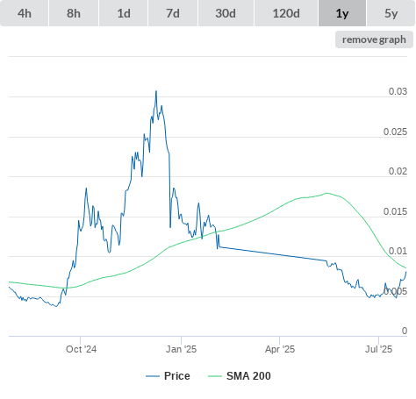The width and height of the screenshot is (416, 399).
Task: Choose the 1d timeframe tab
Action: [124, 13]
